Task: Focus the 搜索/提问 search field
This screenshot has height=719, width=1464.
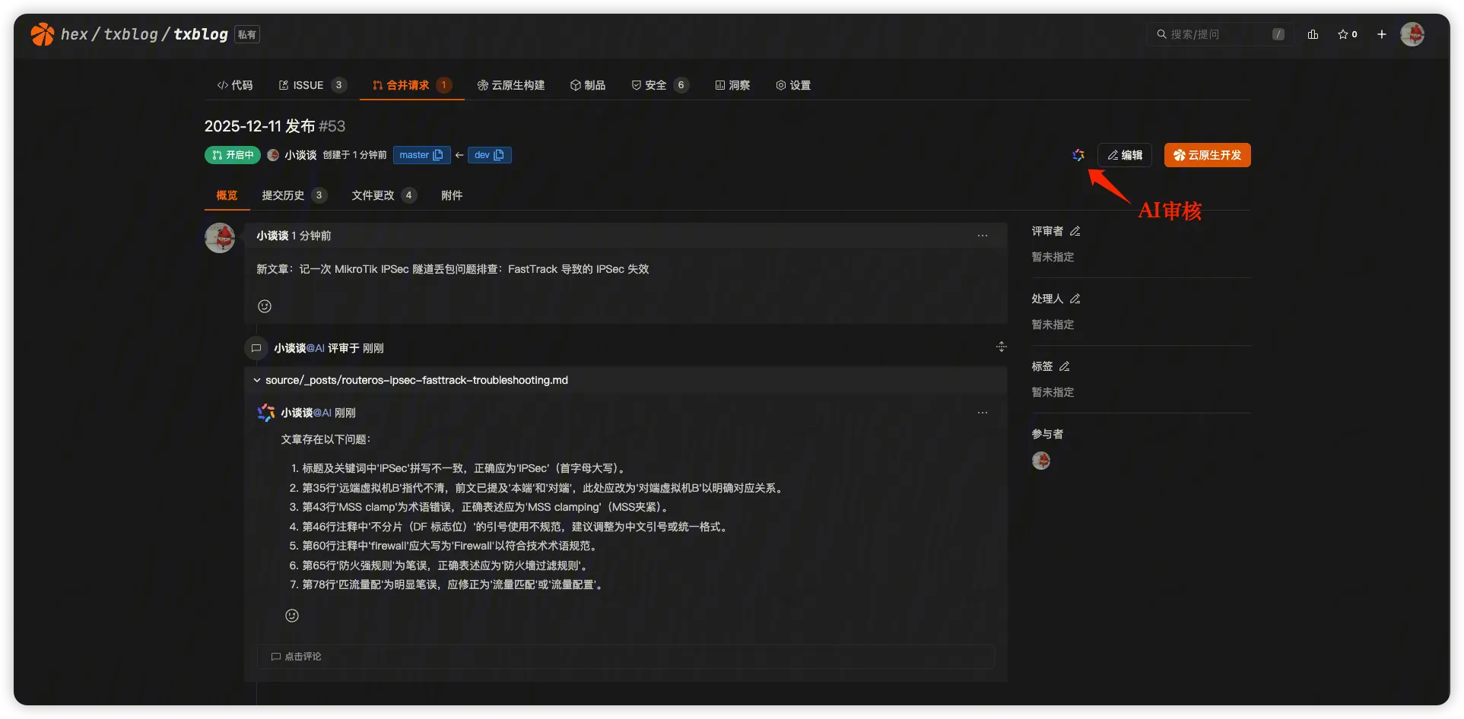Action: (x=1215, y=34)
